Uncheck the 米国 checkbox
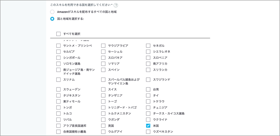This screenshot has width=280, height=136. tap(148, 126)
